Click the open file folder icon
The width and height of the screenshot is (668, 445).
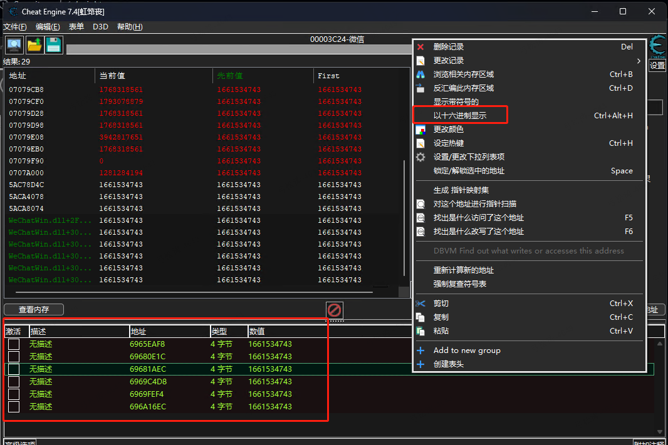pos(34,44)
